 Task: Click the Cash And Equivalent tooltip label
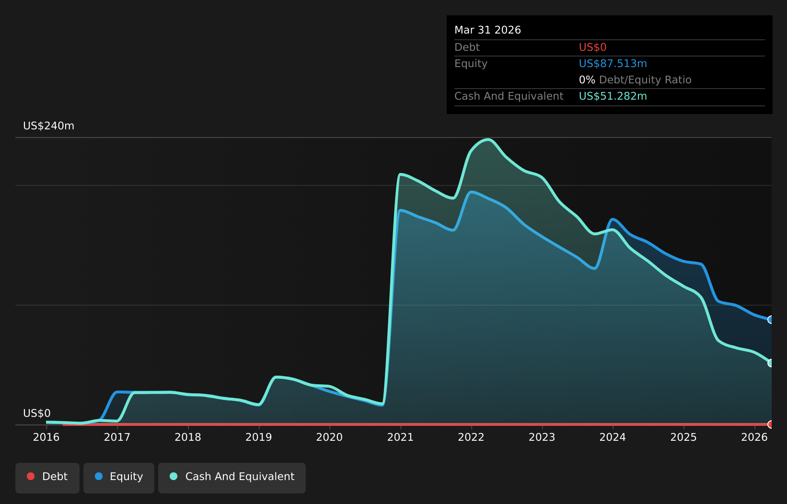tap(509, 96)
